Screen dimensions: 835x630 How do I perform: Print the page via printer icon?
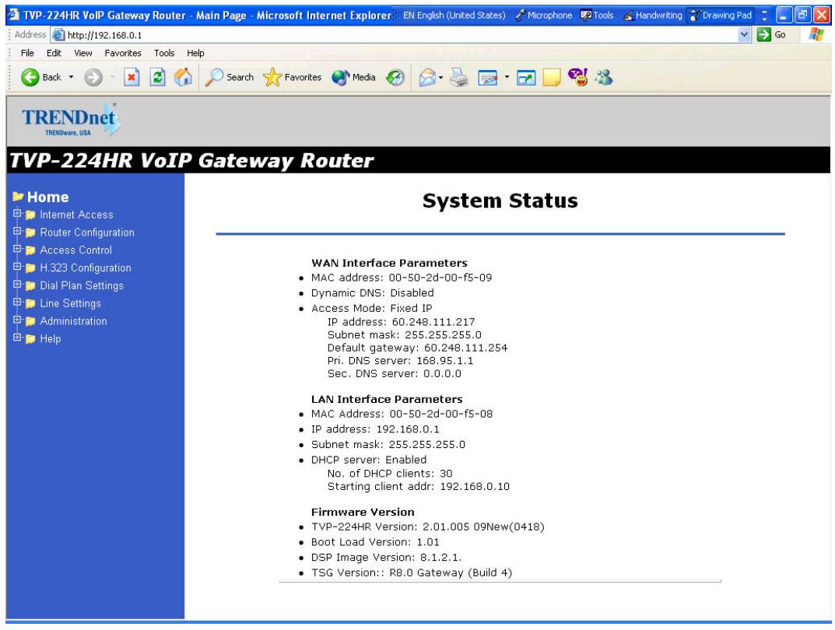pyautogui.click(x=459, y=78)
